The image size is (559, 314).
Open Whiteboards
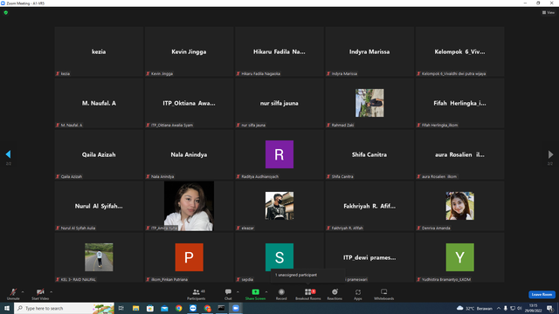(384, 294)
